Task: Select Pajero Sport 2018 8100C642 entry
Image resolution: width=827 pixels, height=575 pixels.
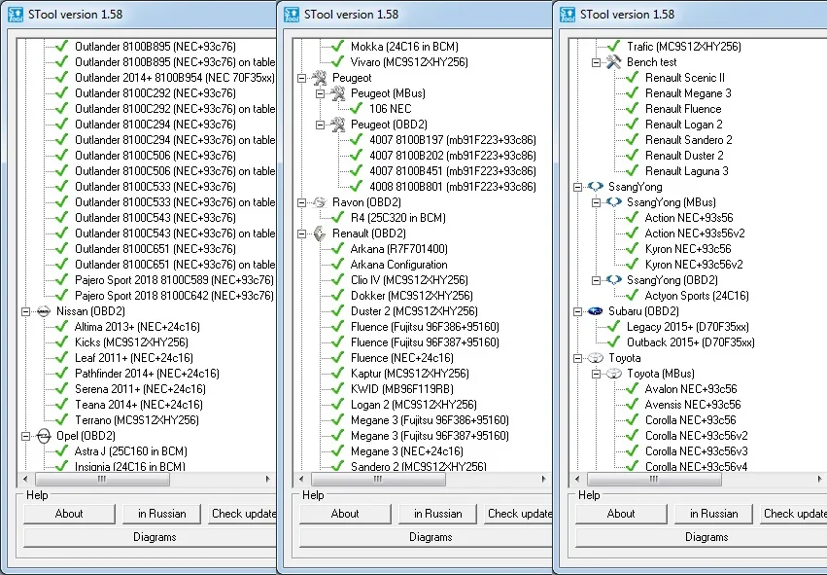Action: [174, 296]
